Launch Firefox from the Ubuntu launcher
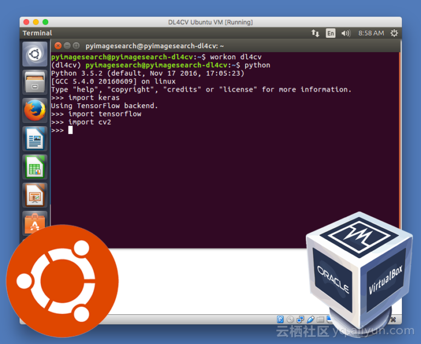The width and height of the screenshot is (421, 344). pos(35,110)
